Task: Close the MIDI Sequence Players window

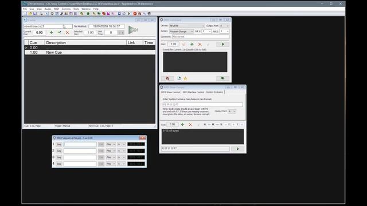Action: pos(143,138)
